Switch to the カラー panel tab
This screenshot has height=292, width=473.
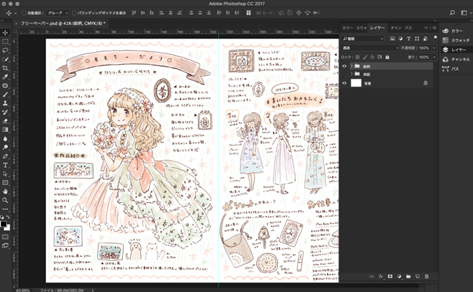coord(347,28)
